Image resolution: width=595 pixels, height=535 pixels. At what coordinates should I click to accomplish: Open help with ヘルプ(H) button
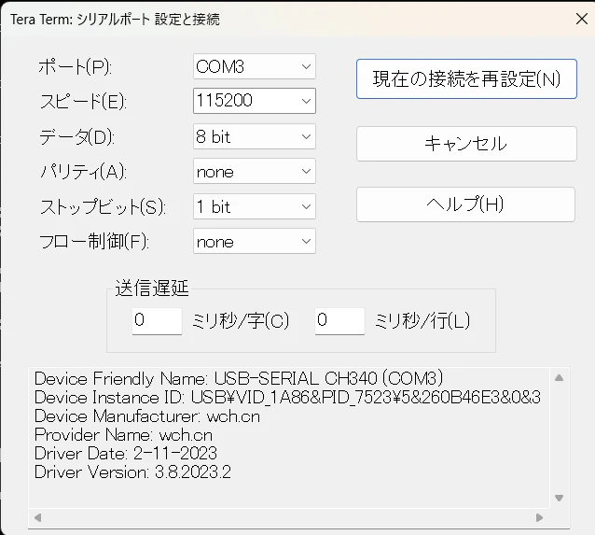click(x=465, y=204)
